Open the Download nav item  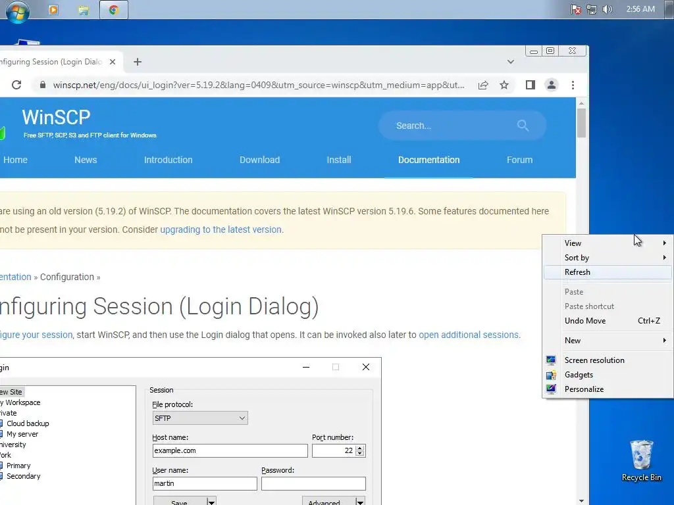click(x=259, y=160)
